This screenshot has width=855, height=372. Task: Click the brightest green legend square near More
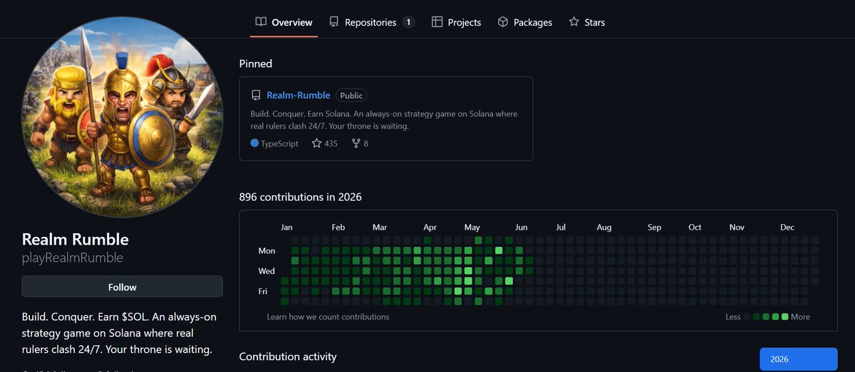click(x=784, y=317)
